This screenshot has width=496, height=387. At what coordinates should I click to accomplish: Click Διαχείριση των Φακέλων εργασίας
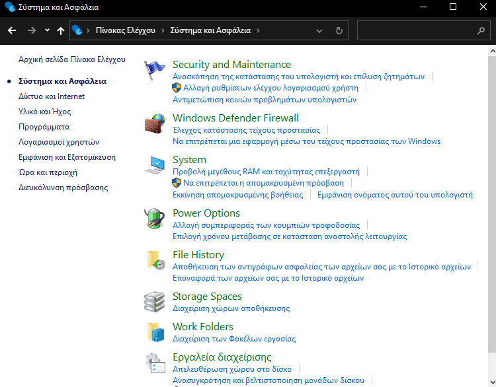234,339
